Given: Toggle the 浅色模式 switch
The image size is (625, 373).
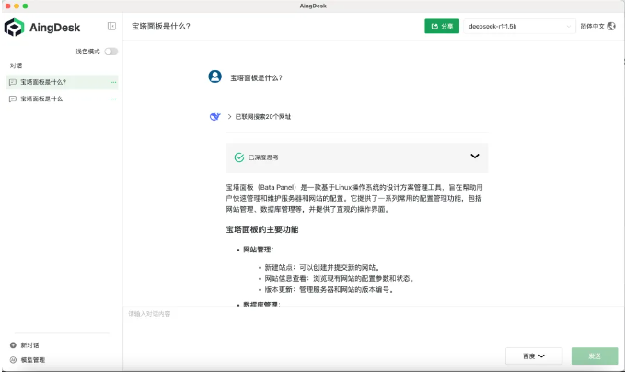Looking at the screenshot, I should pos(111,52).
